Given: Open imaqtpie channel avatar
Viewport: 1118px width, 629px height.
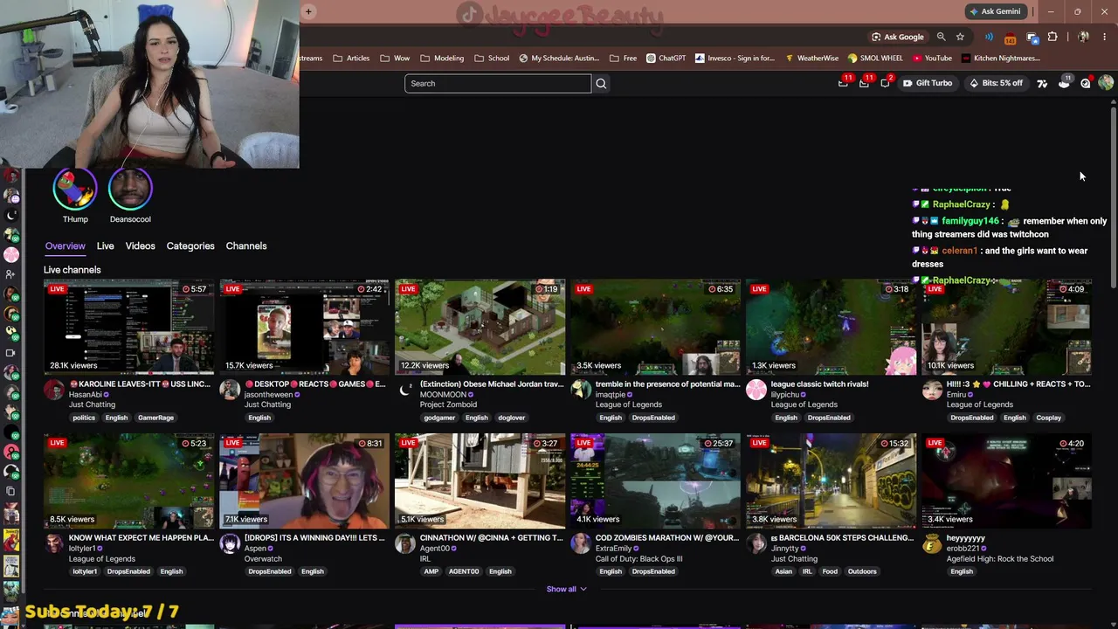Looking at the screenshot, I should pos(581,390).
